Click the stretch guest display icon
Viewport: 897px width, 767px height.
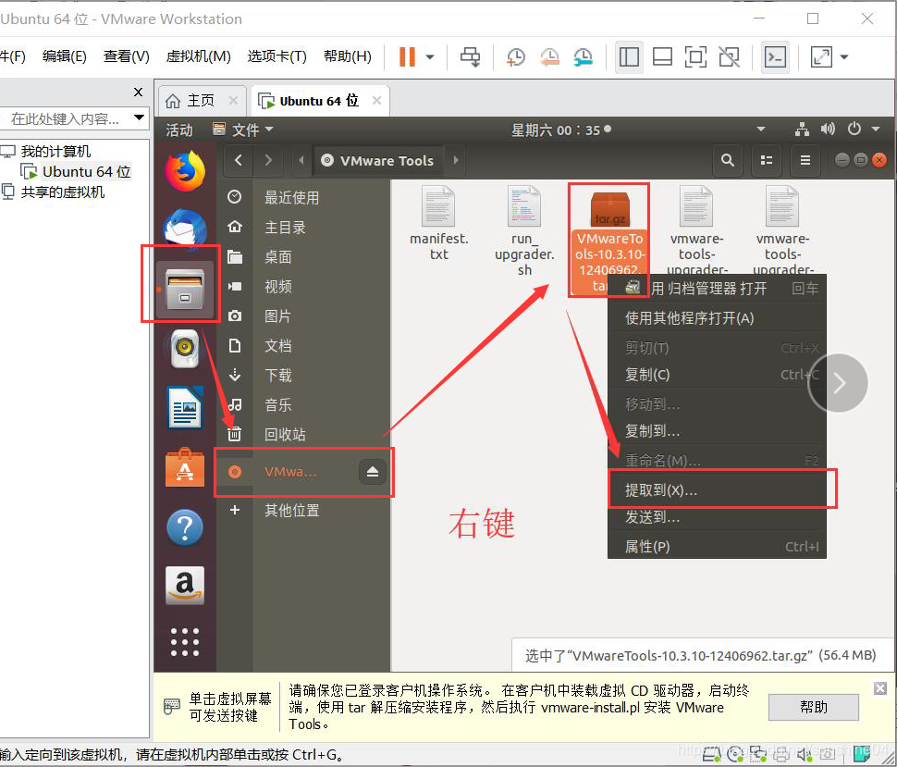coord(821,56)
